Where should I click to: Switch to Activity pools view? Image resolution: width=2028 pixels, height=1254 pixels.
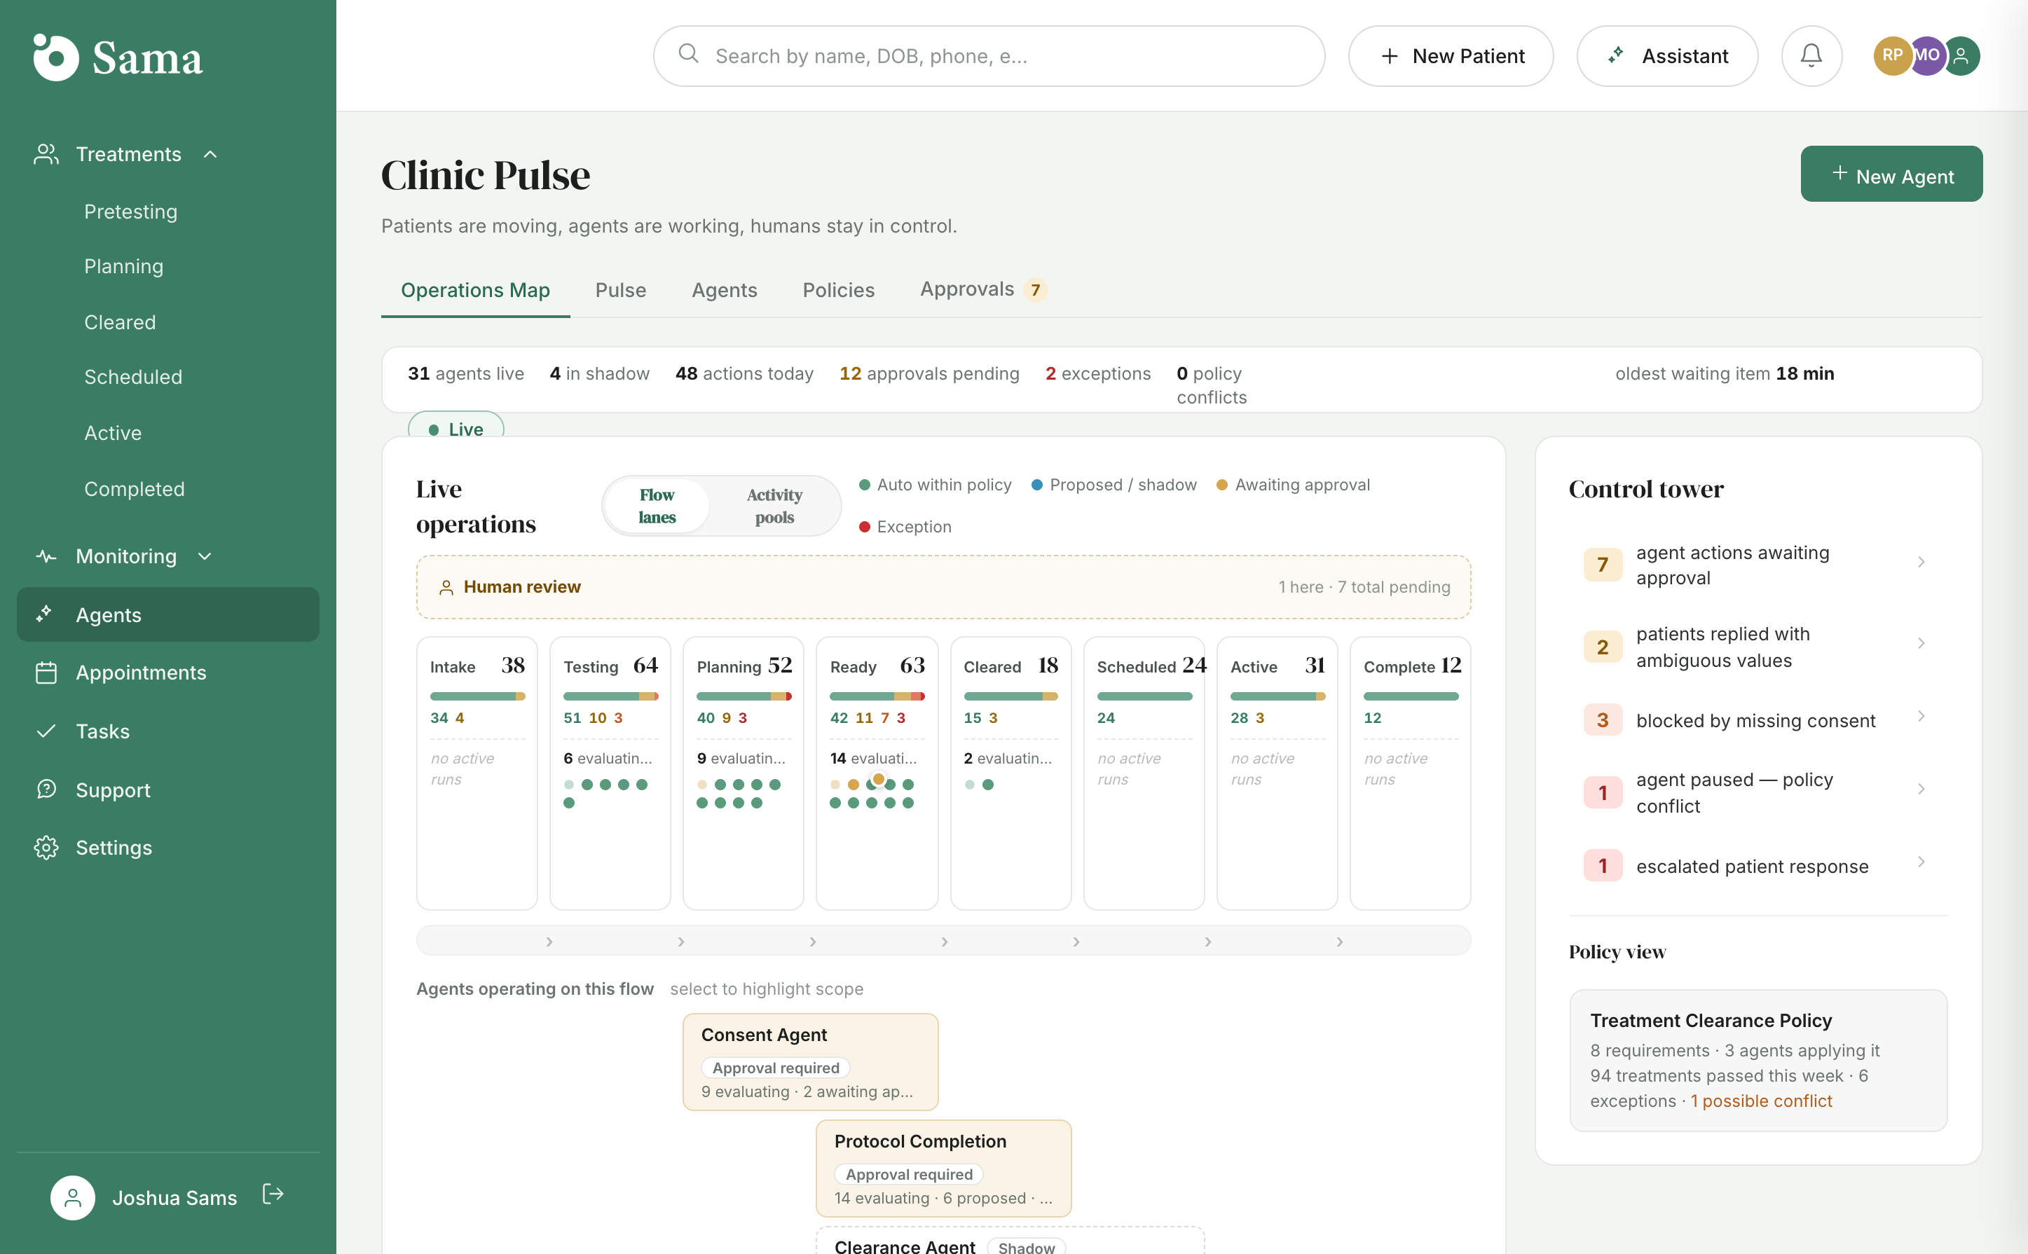tap(774, 506)
